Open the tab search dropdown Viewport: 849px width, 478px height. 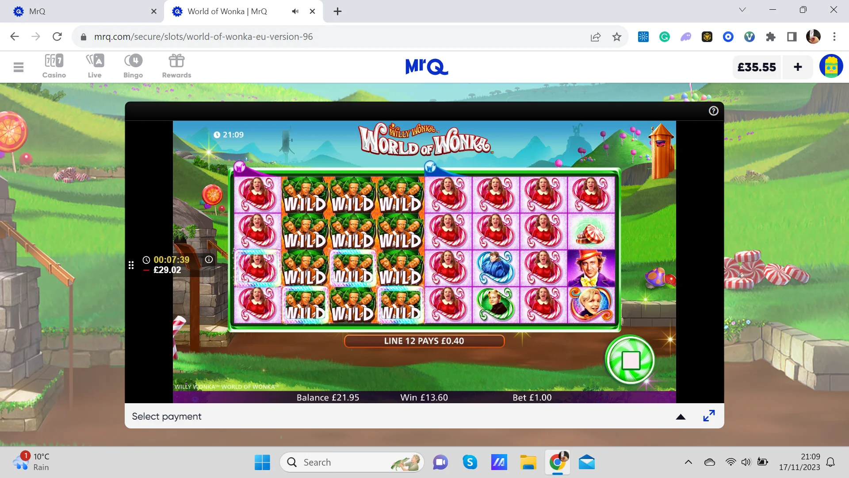742,10
